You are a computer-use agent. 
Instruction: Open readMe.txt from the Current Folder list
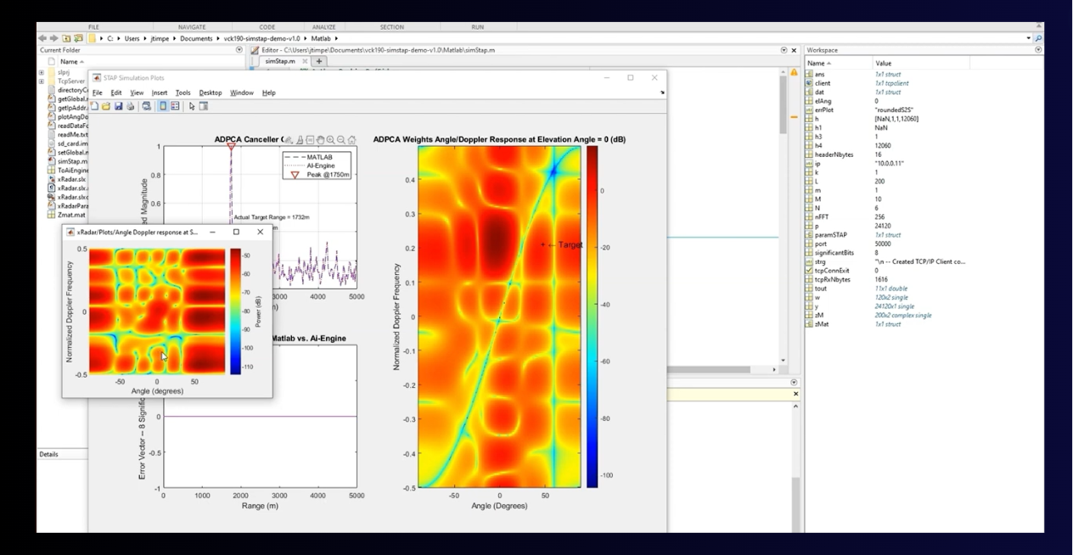pyautogui.click(x=72, y=135)
